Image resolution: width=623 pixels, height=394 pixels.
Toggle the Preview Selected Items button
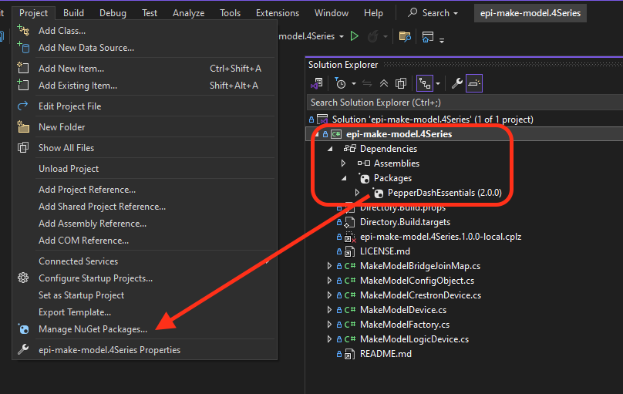[474, 83]
